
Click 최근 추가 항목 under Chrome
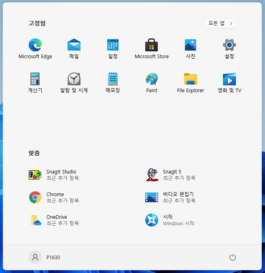(x=63, y=201)
